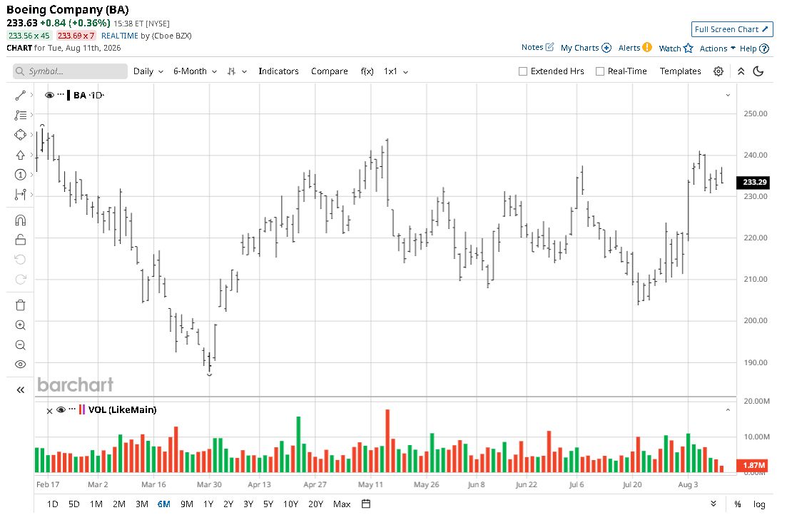Screen dimensions: 787x515
Task: Delete drawings with the trash icon
Action: [x=20, y=305]
